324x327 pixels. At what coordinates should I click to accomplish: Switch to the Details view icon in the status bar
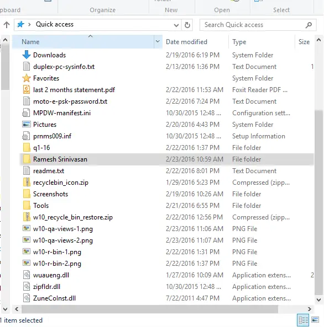point(303,319)
